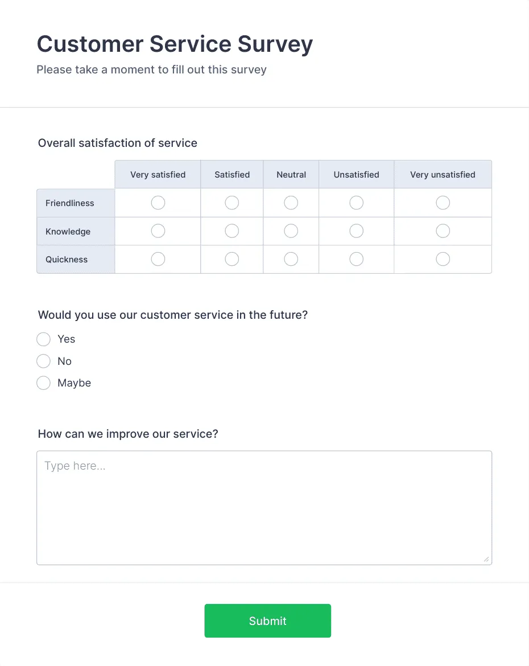The height and width of the screenshot is (666, 529).
Task: Mark Quickness as Satisfied
Action: point(232,259)
